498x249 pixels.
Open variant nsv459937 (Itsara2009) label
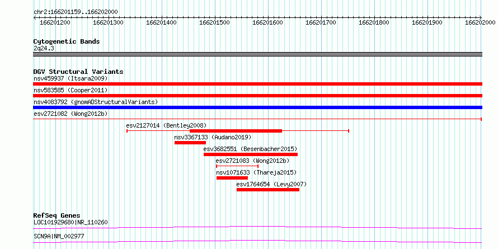71,78
